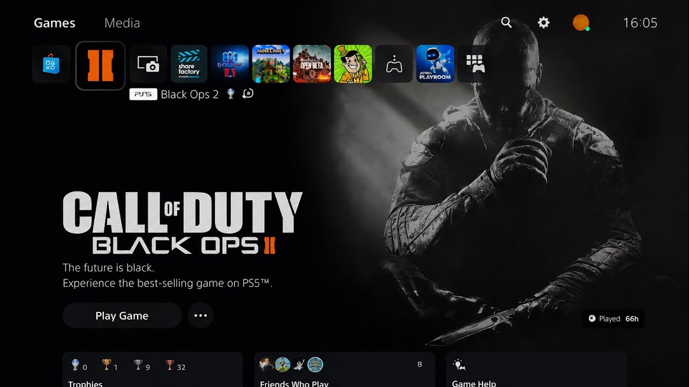This screenshot has width=689, height=387.
Task: Open the green cartoon man game tile
Action: pos(353,64)
